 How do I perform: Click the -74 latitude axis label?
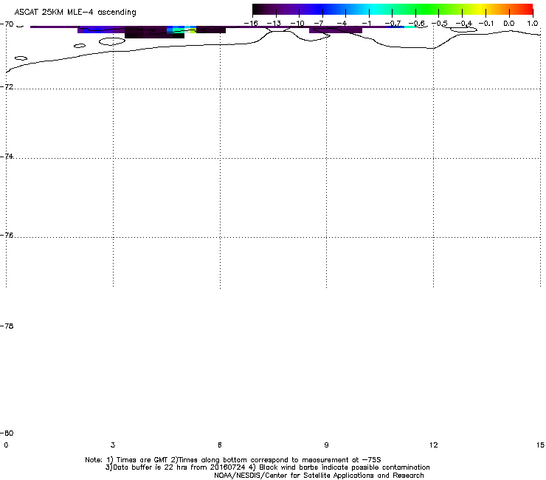[x=7, y=156]
